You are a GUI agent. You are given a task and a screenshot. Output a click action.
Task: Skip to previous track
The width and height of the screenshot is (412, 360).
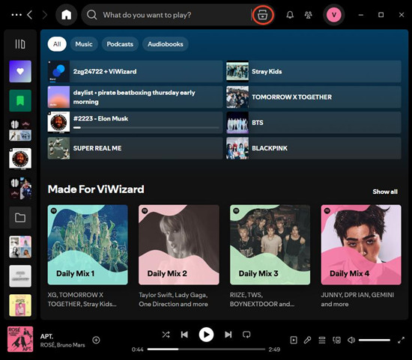[184, 335]
